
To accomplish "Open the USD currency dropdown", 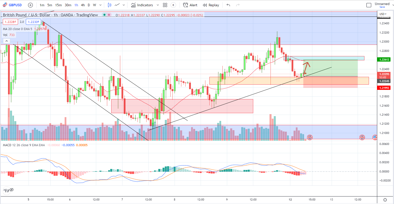I will (383, 14).
